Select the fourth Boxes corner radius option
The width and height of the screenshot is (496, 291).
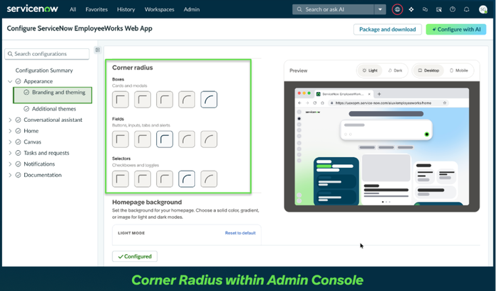point(187,99)
